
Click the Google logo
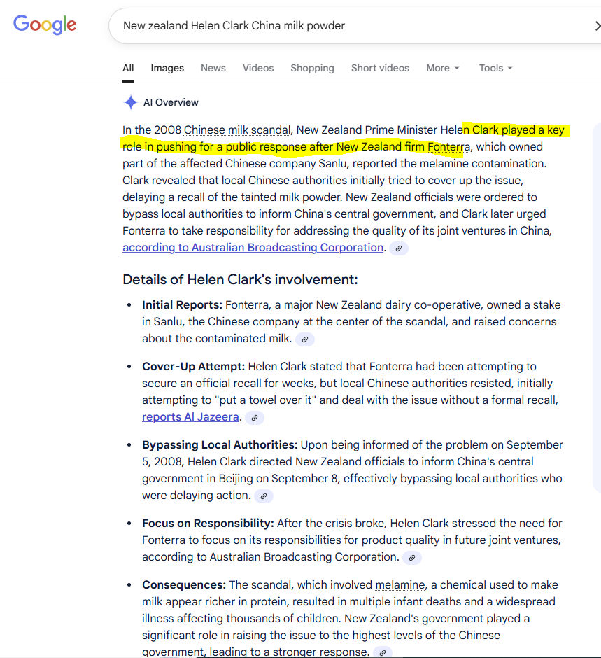[45, 24]
